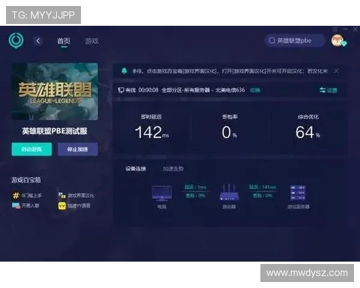Open the 0门槛上手 hashtag icon
Screen dimensions: 360x288
pyautogui.click(x=16, y=196)
